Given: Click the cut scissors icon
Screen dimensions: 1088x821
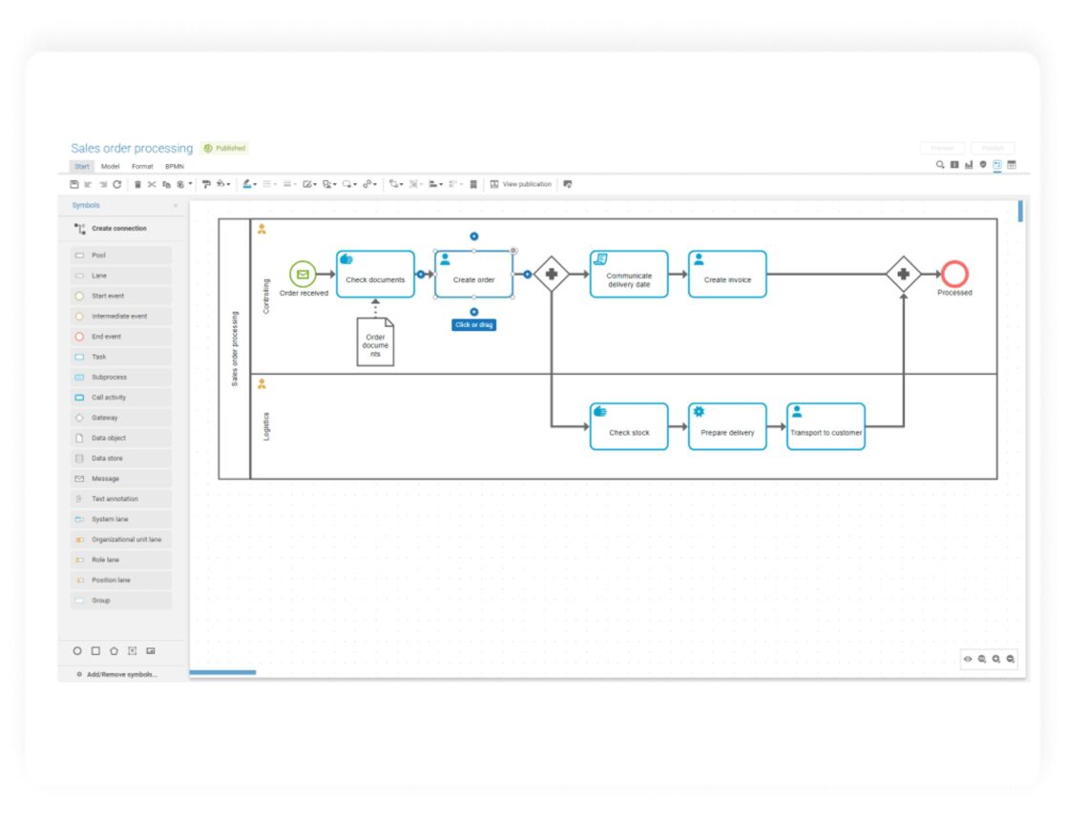Looking at the screenshot, I should click(x=151, y=184).
